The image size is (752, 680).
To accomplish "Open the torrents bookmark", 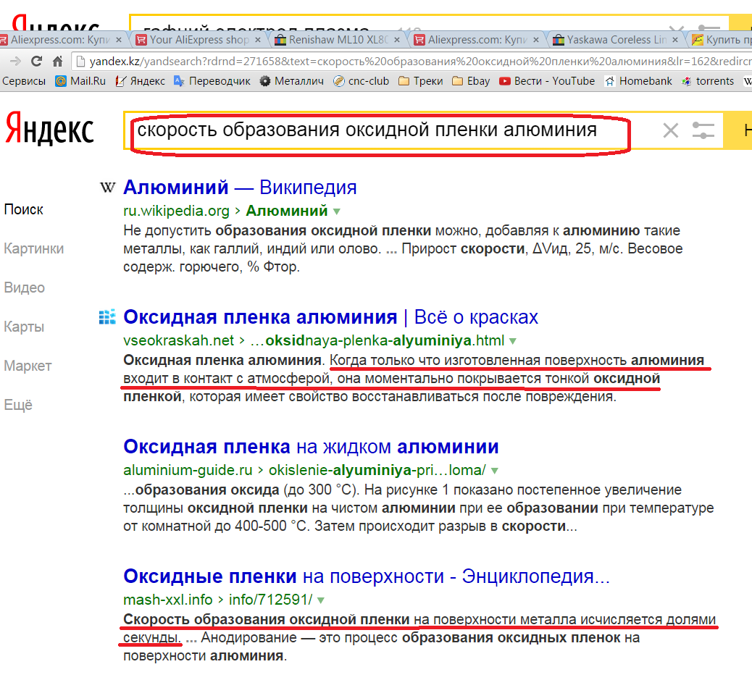I will click(707, 81).
